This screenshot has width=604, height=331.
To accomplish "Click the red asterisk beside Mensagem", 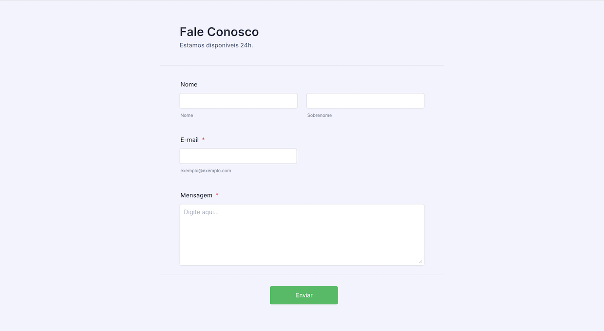I will [x=217, y=195].
